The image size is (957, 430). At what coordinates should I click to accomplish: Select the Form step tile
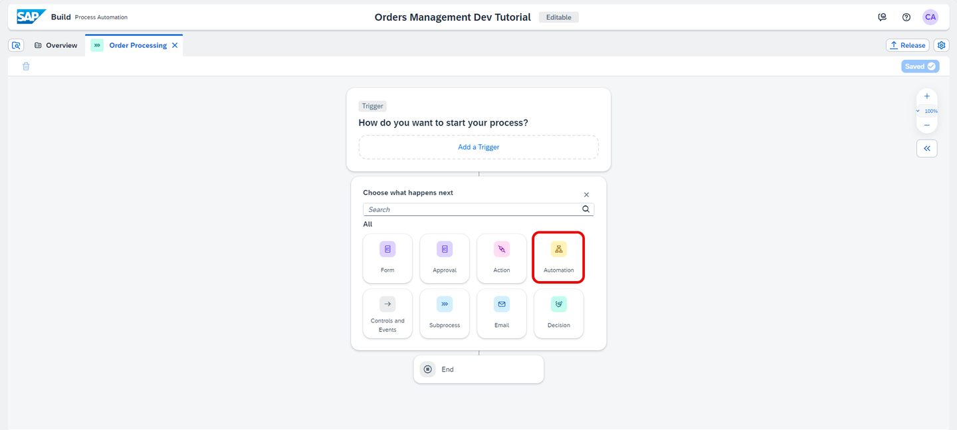point(387,258)
